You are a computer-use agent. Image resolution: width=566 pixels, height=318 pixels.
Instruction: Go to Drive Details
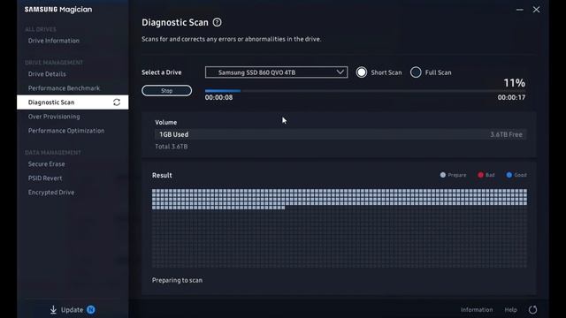coord(47,74)
